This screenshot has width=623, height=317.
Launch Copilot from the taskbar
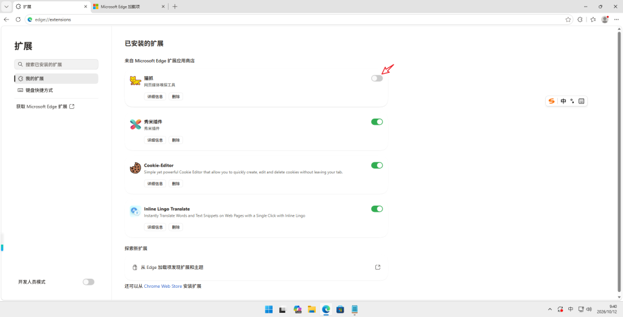(x=297, y=309)
